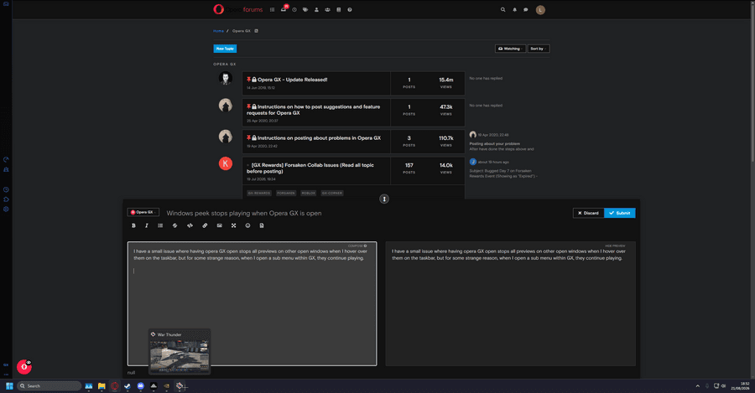Click red K avatar of Forsaken topic author
The height and width of the screenshot is (393, 755).
tap(226, 163)
